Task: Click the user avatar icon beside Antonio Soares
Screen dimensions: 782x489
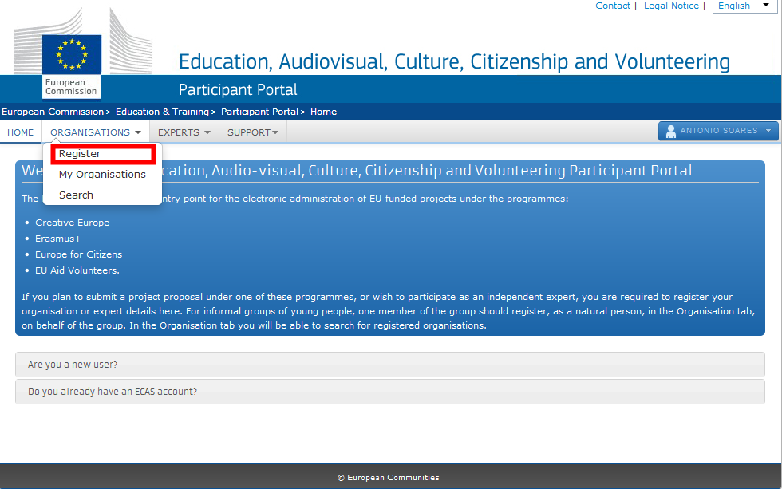Action: tap(671, 131)
